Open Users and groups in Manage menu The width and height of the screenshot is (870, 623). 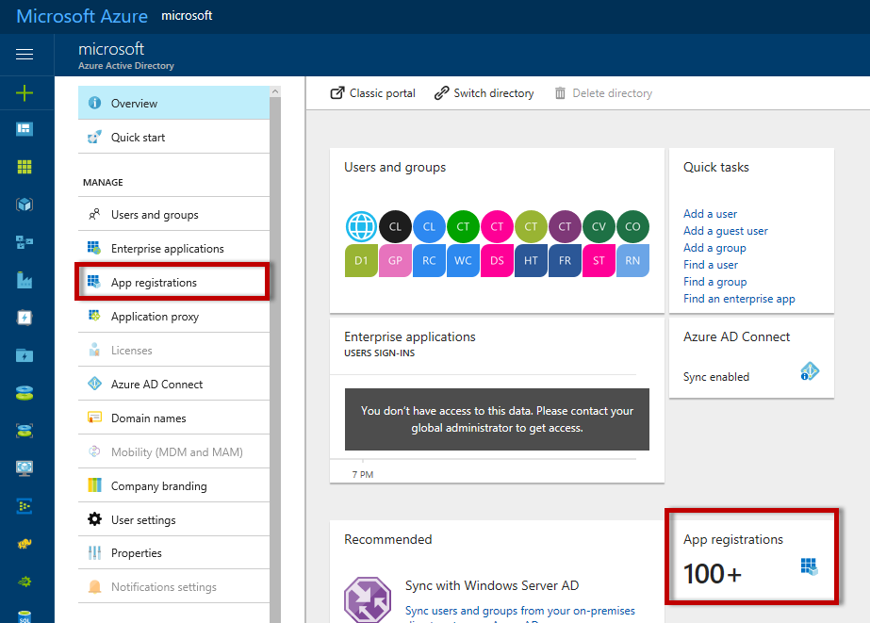click(x=173, y=215)
